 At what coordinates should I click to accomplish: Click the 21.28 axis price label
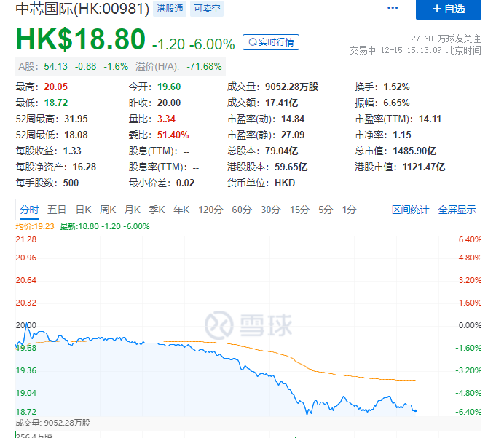(x=26, y=239)
